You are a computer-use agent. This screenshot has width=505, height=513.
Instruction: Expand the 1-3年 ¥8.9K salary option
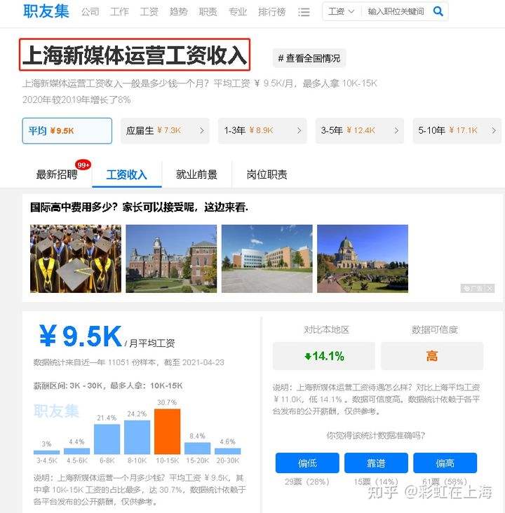pyautogui.click(x=262, y=130)
